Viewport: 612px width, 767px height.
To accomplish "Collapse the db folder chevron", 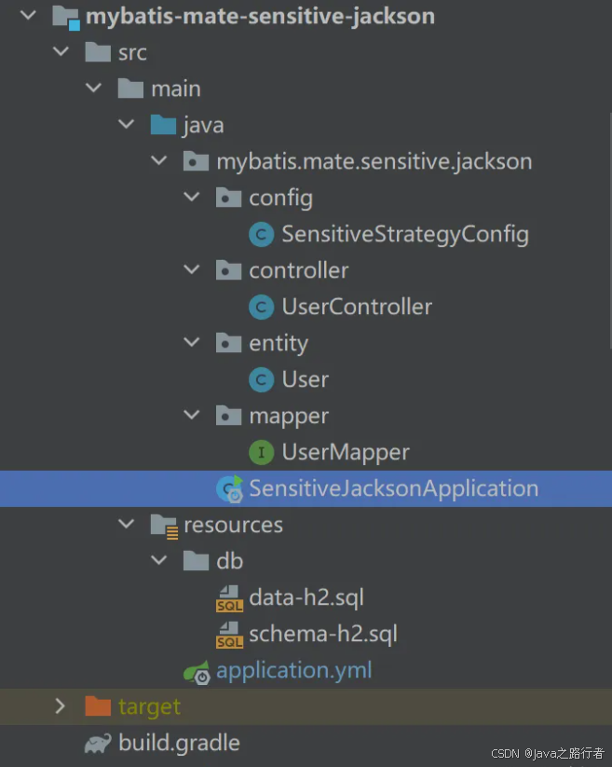I will 159,561.
